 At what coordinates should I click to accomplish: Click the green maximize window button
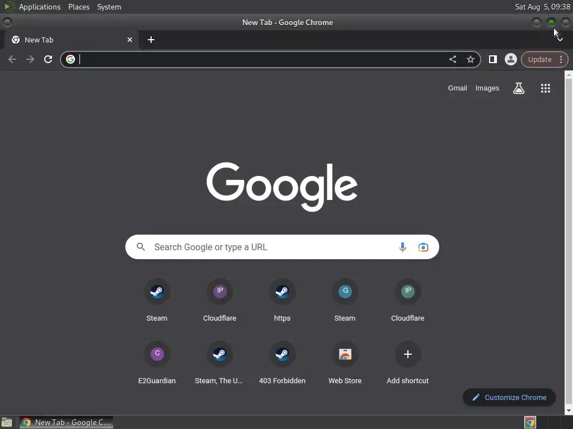[x=551, y=22]
